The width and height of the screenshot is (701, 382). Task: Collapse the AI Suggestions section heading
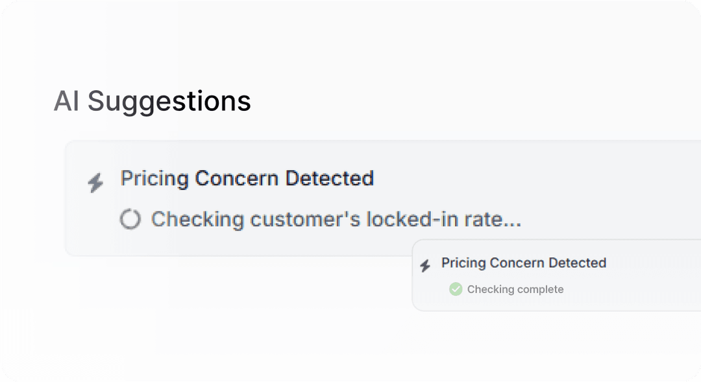point(153,101)
